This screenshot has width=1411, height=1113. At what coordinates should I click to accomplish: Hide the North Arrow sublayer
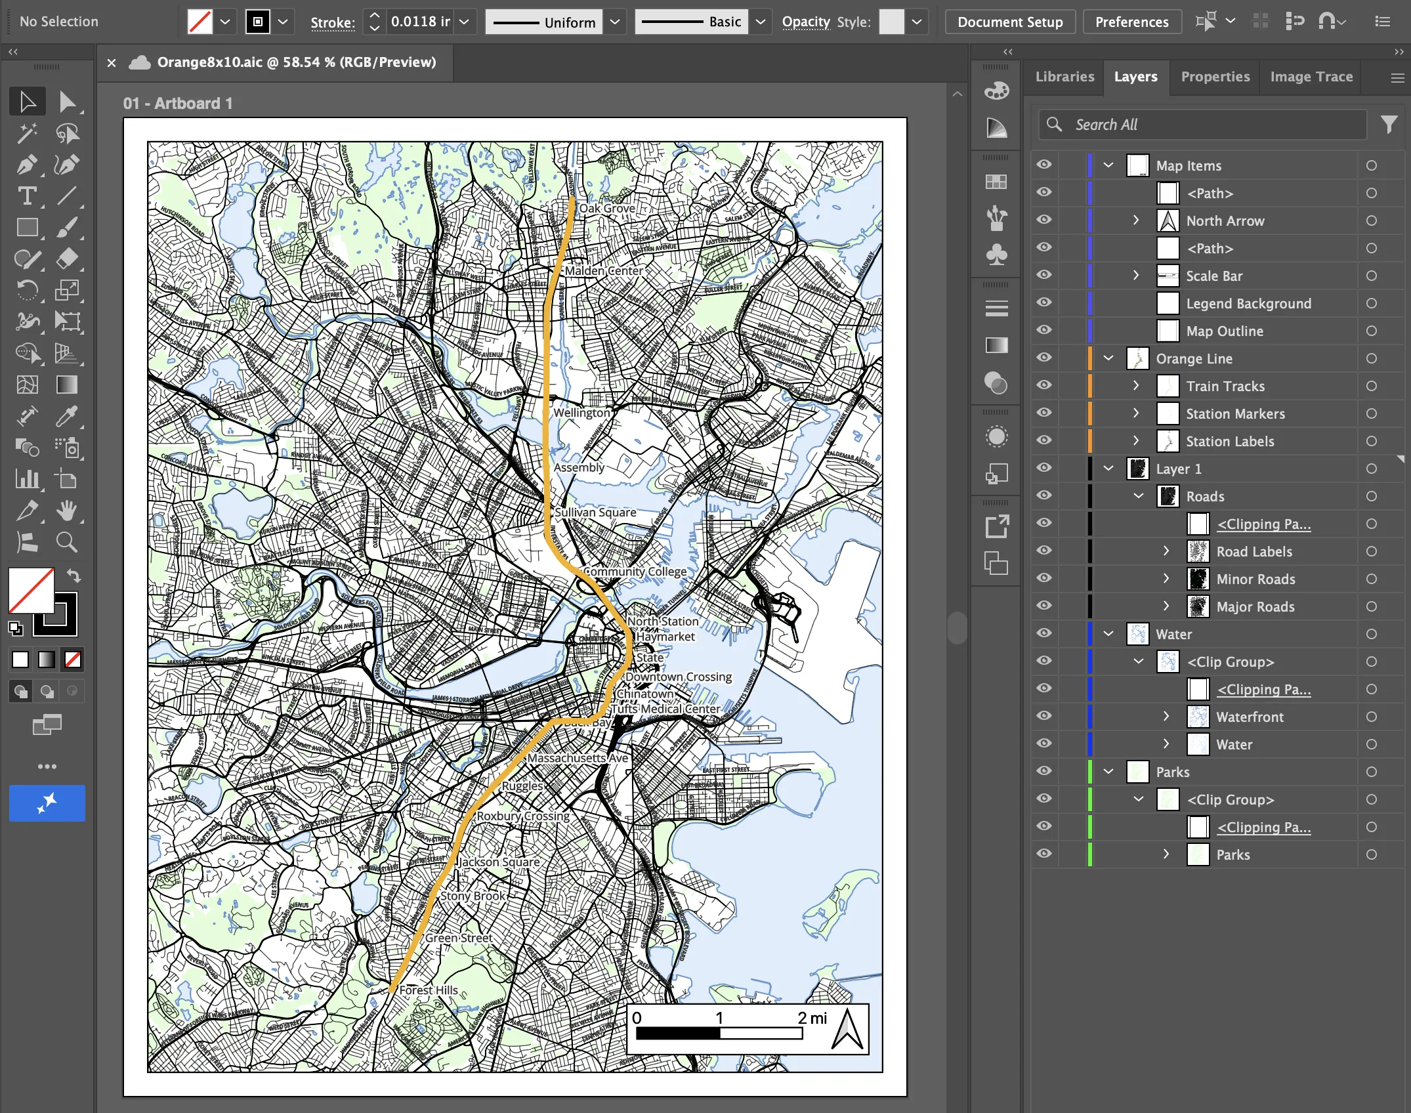click(1044, 220)
